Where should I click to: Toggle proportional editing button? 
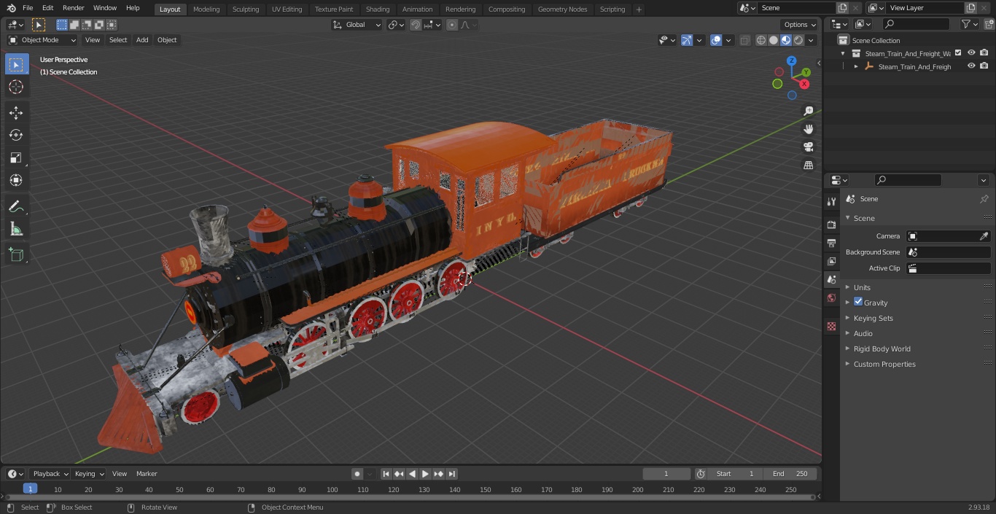coord(452,25)
